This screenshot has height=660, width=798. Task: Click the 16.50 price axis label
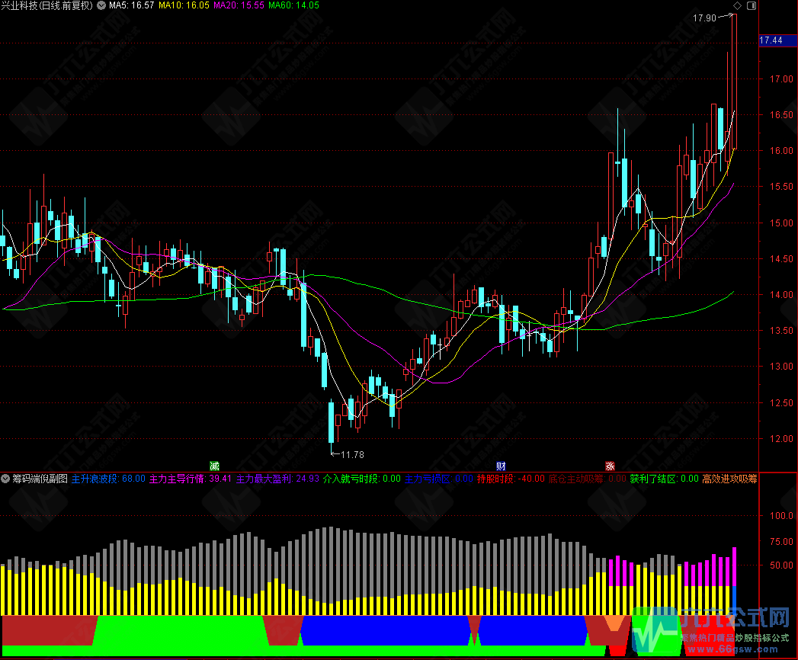pyautogui.click(x=781, y=115)
